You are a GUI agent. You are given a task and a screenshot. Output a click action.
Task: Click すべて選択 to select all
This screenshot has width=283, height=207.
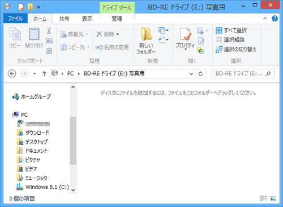pyautogui.click(x=231, y=30)
